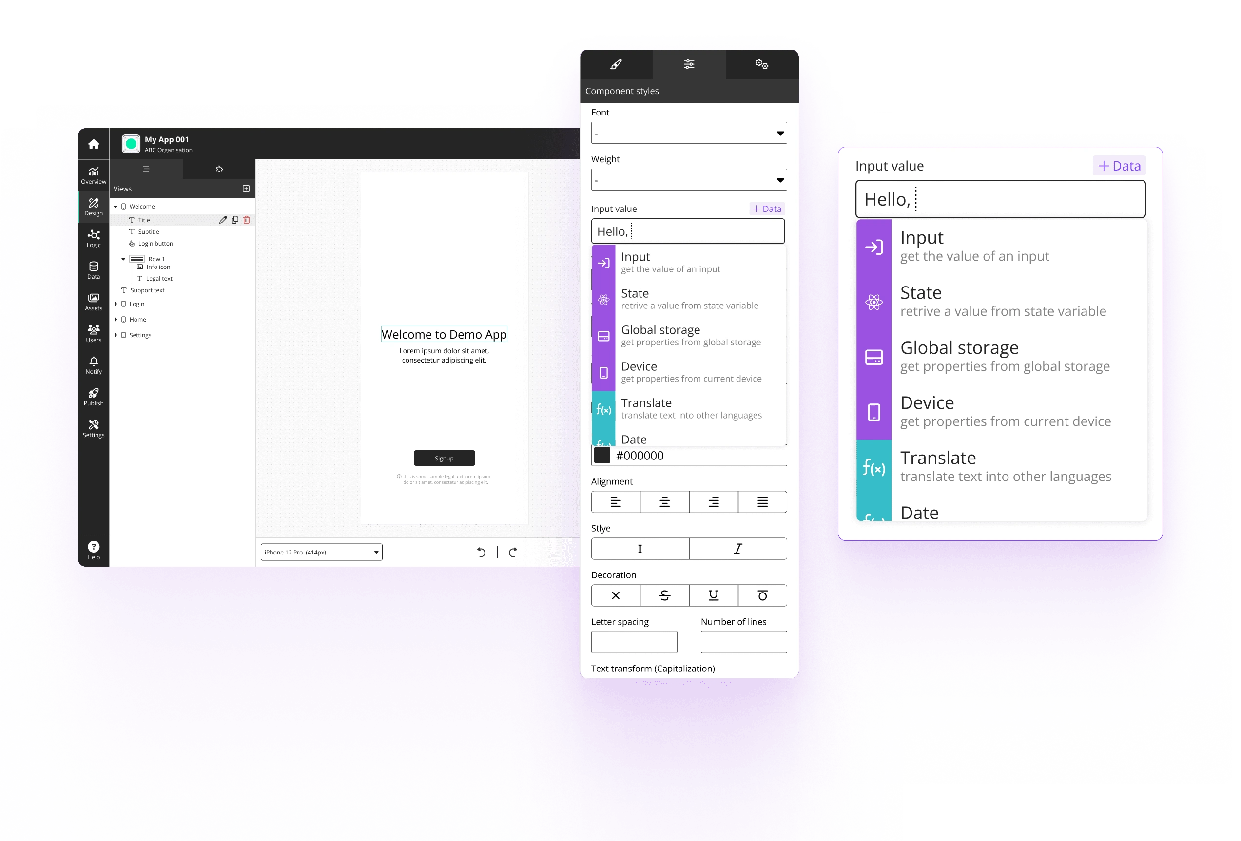1241x841 pixels.
Task: Open the Font dropdown selector
Action: [689, 133]
